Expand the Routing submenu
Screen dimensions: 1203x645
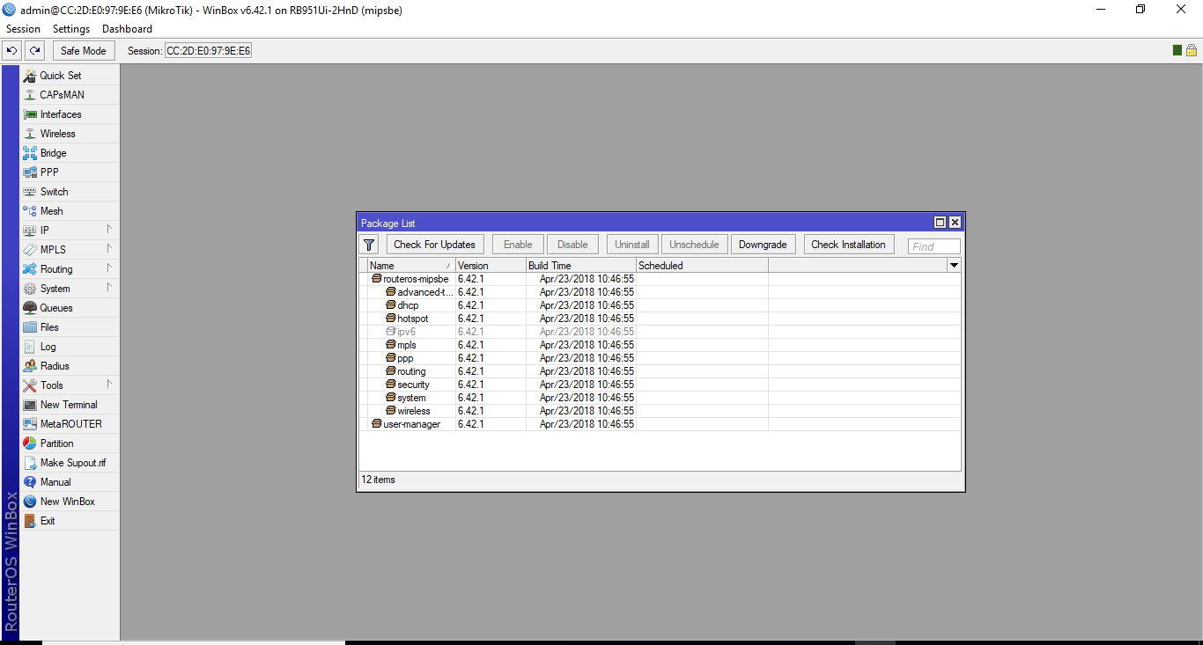(70, 269)
